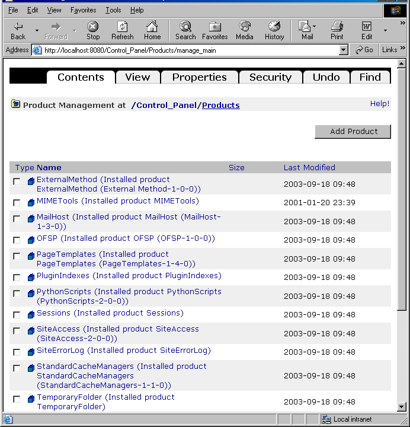
Task: Click the Forward toolbar icon
Action: pos(56,27)
